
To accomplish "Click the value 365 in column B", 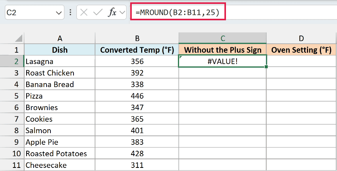I will (x=137, y=119).
